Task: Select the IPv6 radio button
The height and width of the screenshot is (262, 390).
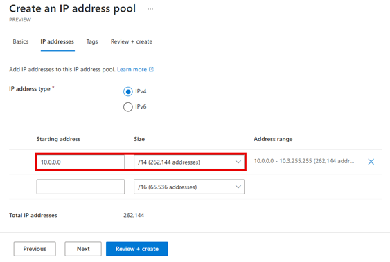Action: pos(128,107)
